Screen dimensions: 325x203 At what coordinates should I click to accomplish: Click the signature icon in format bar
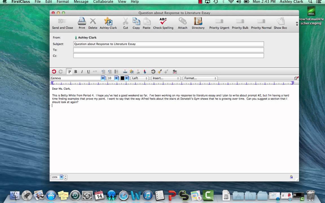point(175,71)
